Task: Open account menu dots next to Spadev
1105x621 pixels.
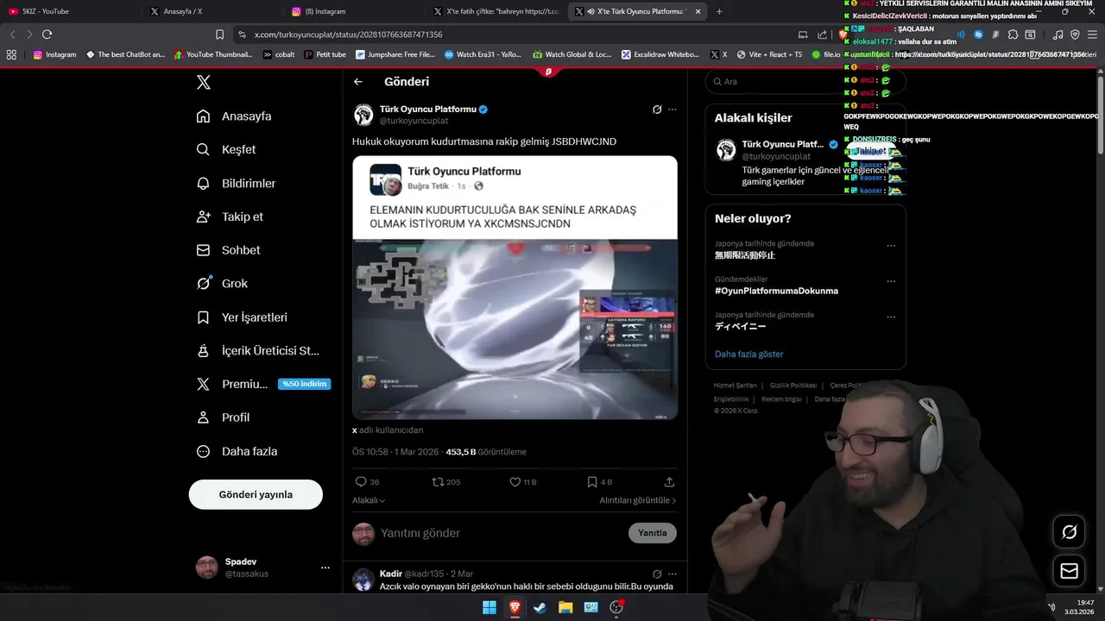Action: (x=325, y=568)
